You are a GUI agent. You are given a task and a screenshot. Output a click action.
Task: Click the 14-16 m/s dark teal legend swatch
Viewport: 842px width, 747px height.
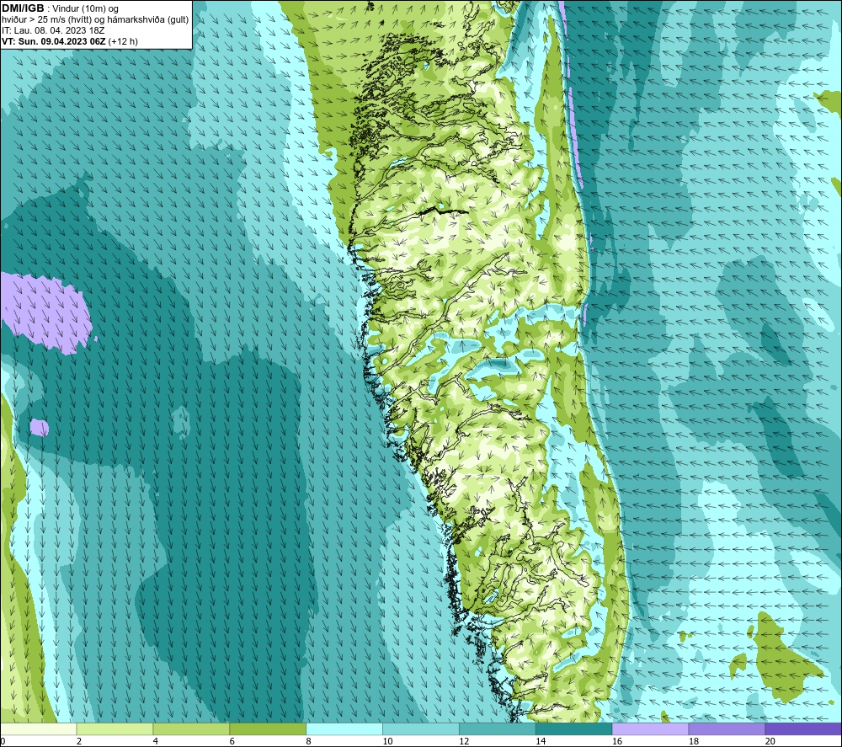click(x=574, y=728)
